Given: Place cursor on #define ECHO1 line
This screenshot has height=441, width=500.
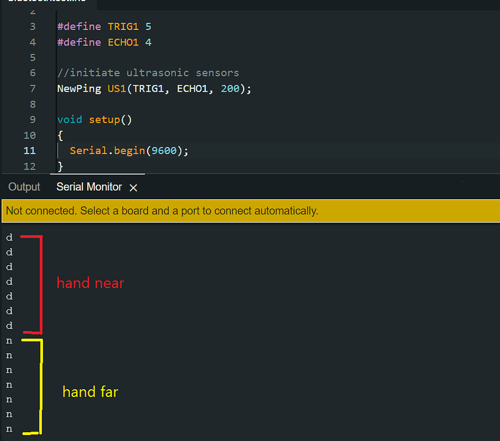Looking at the screenshot, I should click(104, 42).
